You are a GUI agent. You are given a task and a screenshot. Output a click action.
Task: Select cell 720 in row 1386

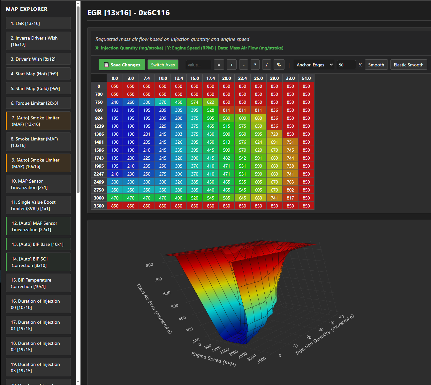click(x=275, y=134)
